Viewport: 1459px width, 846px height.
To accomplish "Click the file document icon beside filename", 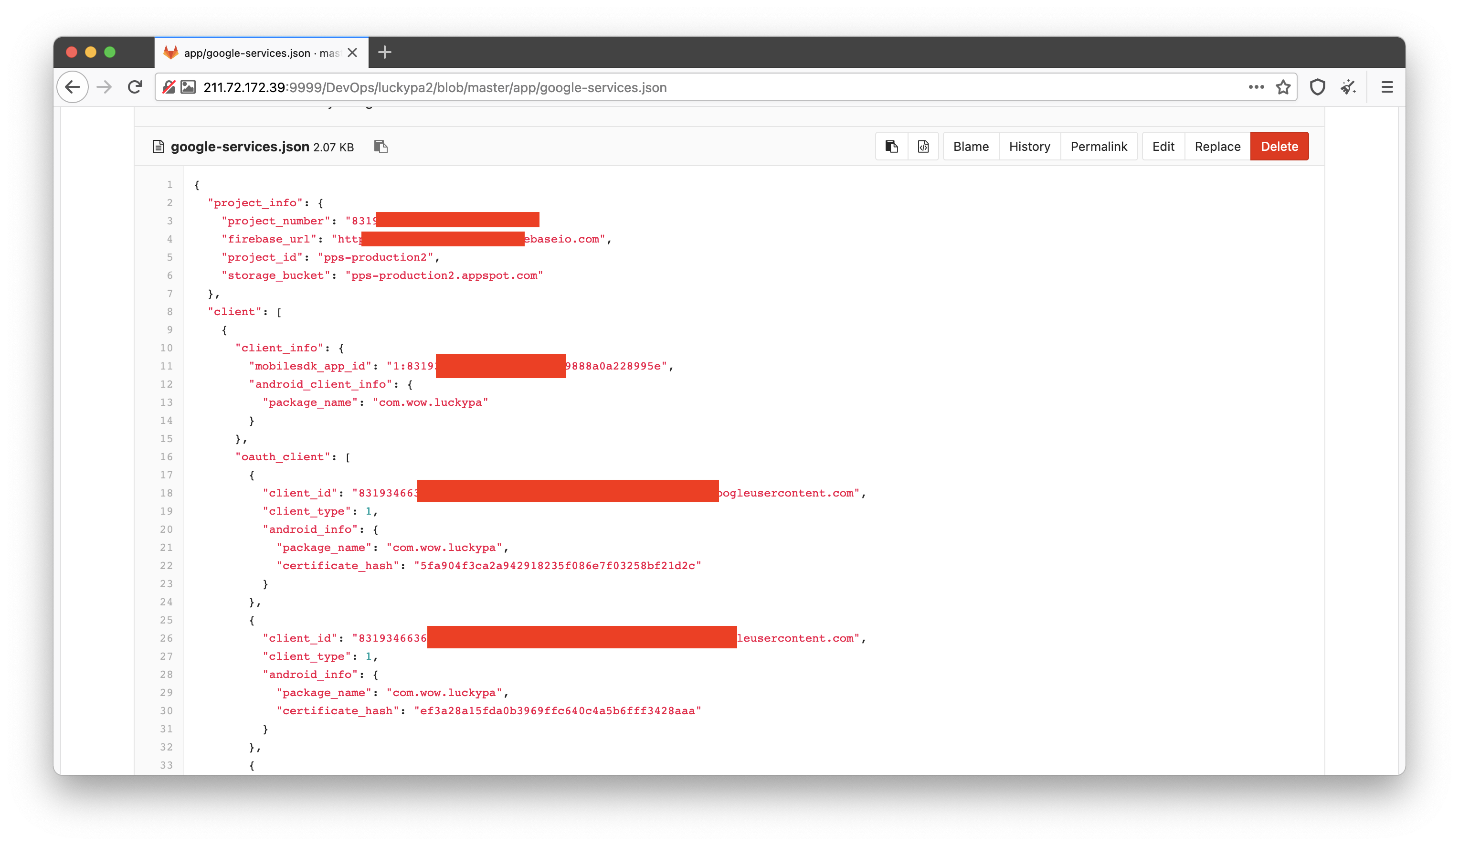I will 158,147.
